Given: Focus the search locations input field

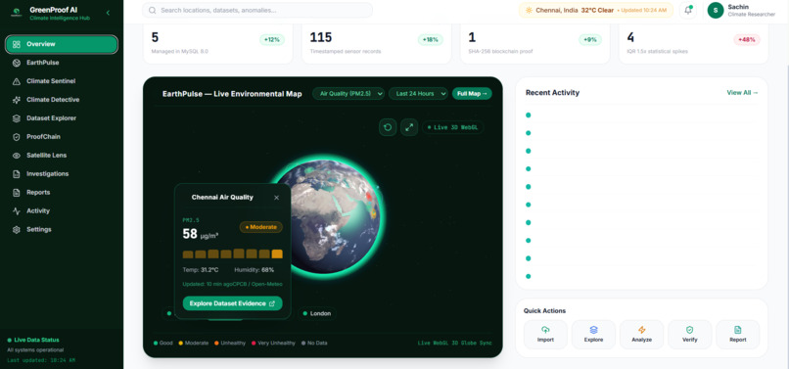Looking at the screenshot, I should pos(257,10).
